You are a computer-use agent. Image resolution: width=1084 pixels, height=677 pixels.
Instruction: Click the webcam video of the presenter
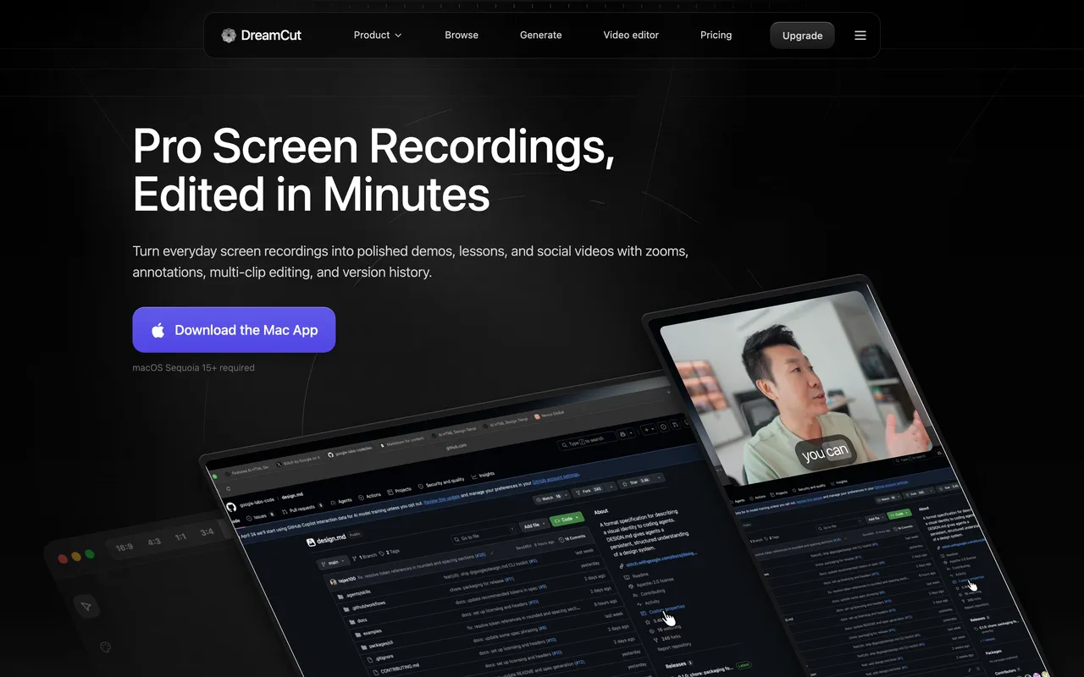(794, 387)
